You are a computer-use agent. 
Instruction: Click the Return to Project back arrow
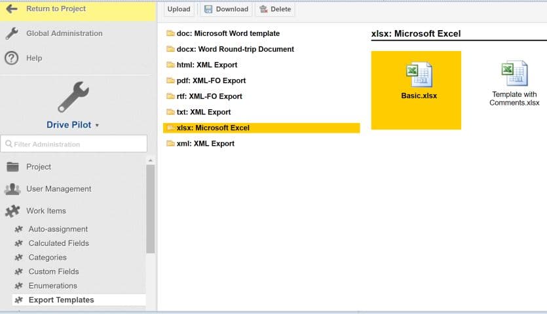[x=11, y=9]
